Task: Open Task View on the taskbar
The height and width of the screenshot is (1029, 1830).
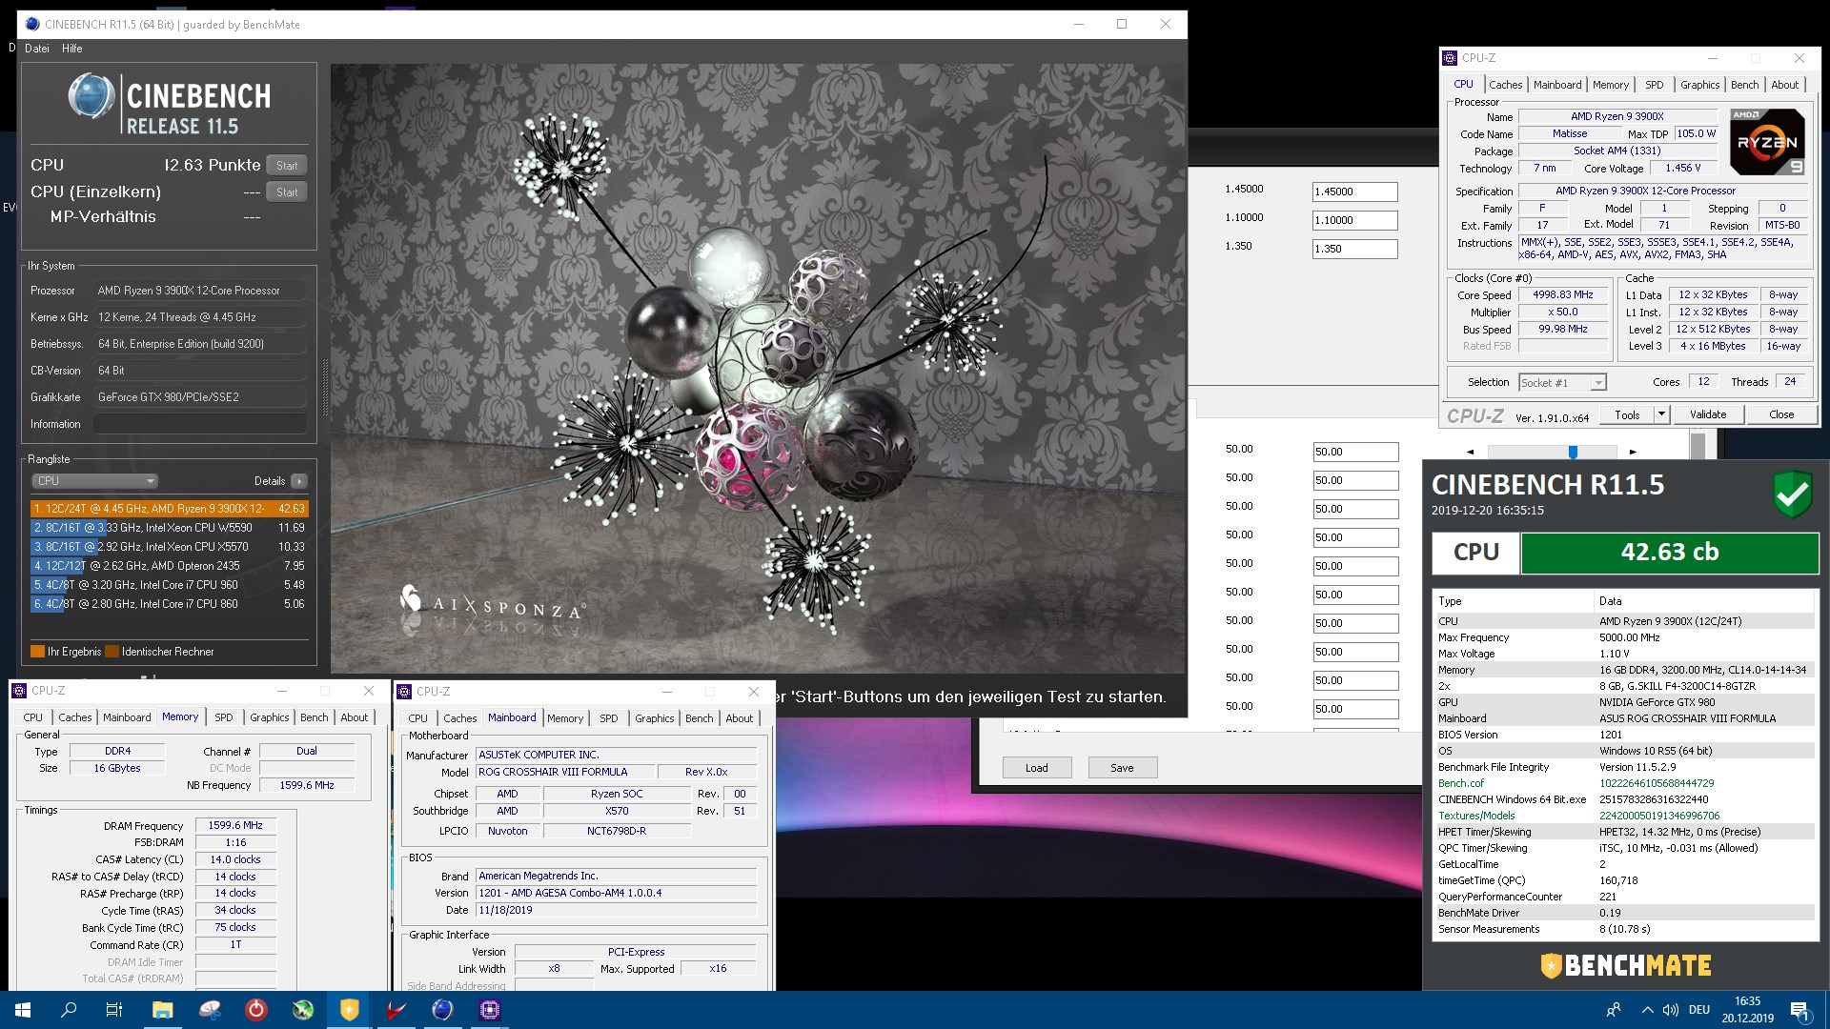Action: click(114, 1010)
